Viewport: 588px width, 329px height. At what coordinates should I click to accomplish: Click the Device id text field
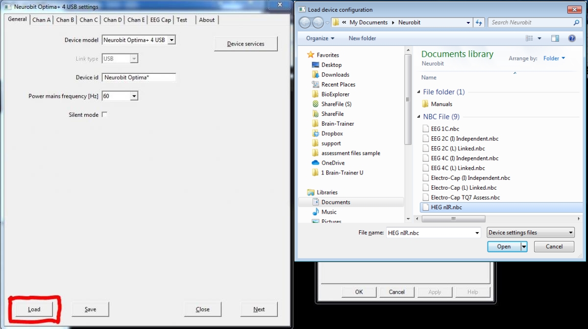pyautogui.click(x=139, y=78)
